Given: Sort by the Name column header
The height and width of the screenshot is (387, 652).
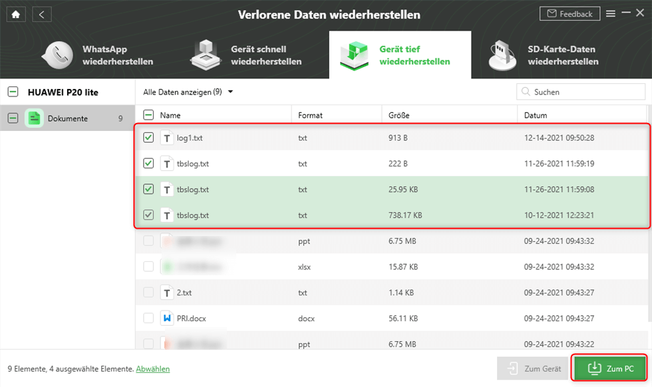Looking at the screenshot, I should [x=170, y=115].
